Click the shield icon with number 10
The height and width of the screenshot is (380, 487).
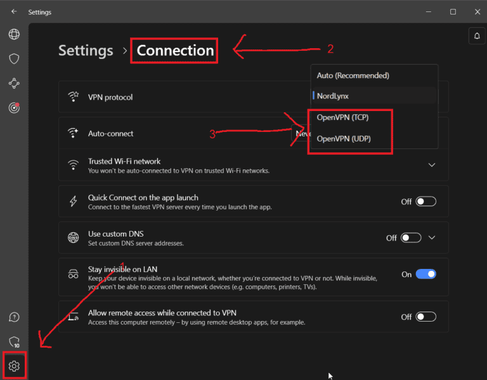tap(14, 342)
